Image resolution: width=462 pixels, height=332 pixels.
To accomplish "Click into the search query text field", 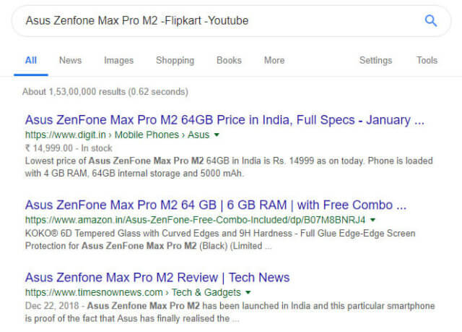I will (x=218, y=21).
